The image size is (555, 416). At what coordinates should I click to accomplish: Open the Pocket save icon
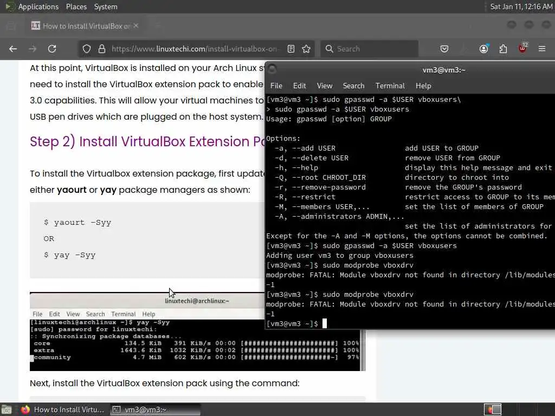tap(444, 49)
